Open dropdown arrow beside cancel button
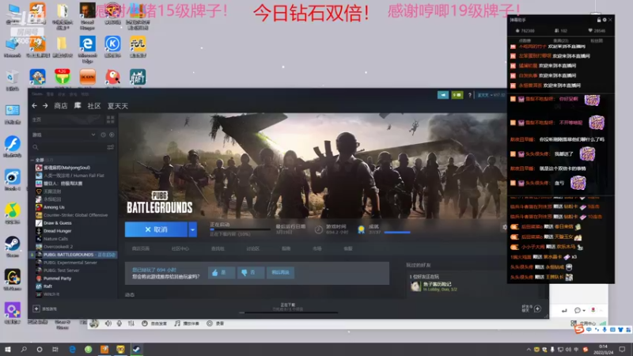 192,229
